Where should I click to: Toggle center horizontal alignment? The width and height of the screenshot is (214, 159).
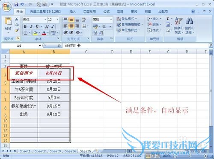pos(71,26)
